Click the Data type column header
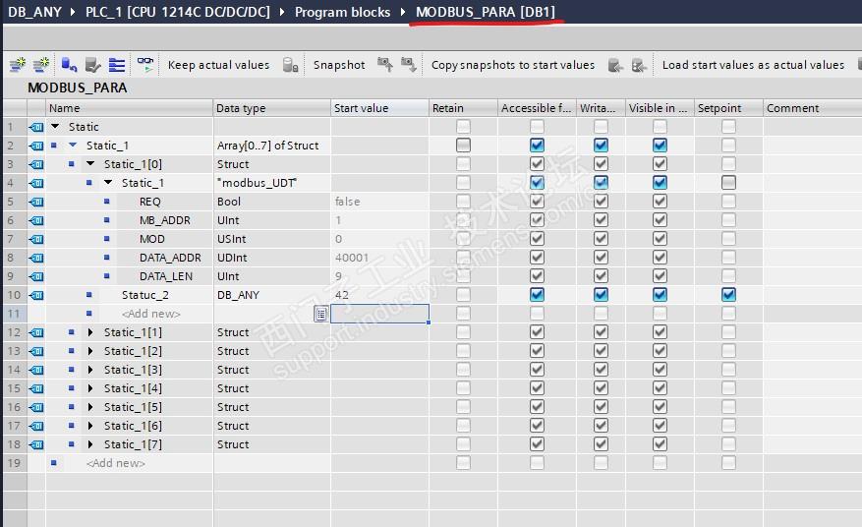This screenshot has height=527, width=862. tap(271, 108)
